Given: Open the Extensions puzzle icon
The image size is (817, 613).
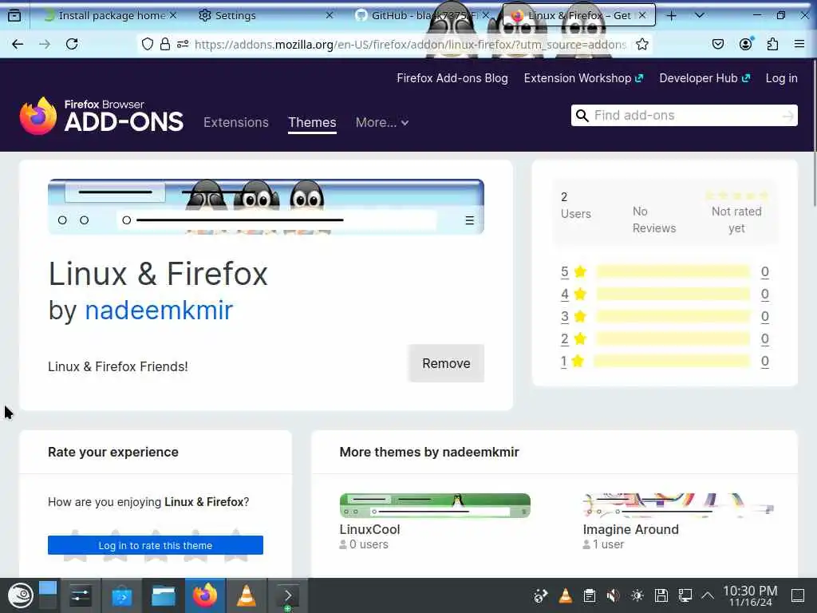Looking at the screenshot, I should point(772,45).
